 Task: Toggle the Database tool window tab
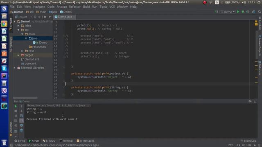(260, 68)
